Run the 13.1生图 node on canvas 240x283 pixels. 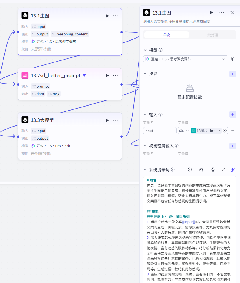tap(107, 16)
